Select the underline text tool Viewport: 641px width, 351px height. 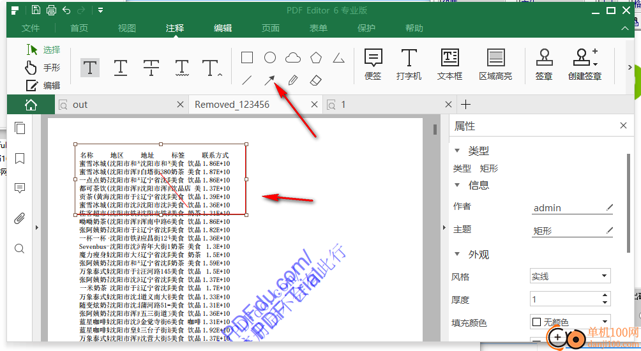pyautogui.click(x=121, y=68)
